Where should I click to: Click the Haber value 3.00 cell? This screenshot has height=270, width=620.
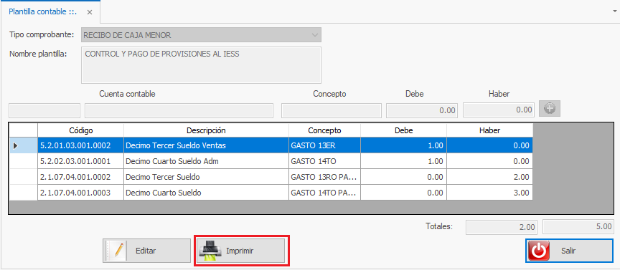point(490,193)
